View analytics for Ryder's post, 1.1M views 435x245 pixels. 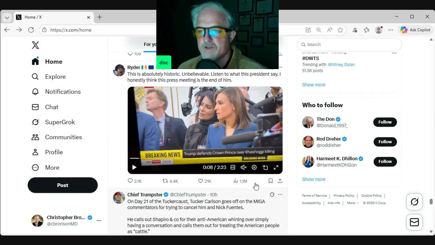[x=240, y=181]
